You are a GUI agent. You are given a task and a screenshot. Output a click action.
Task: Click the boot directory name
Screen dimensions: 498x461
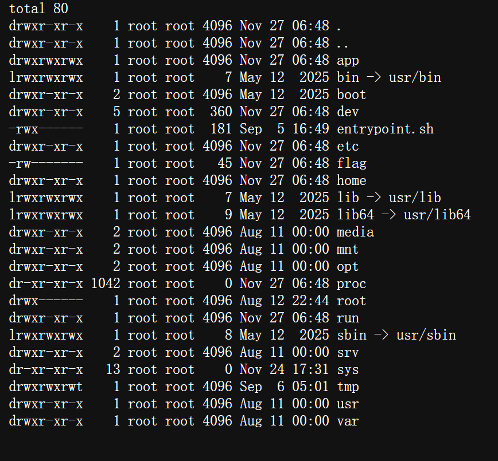(x=351, y=94)
